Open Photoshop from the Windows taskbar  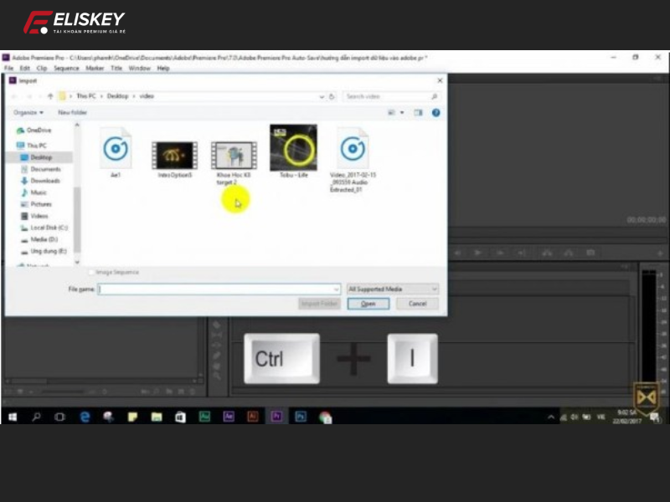pos(301,414)
